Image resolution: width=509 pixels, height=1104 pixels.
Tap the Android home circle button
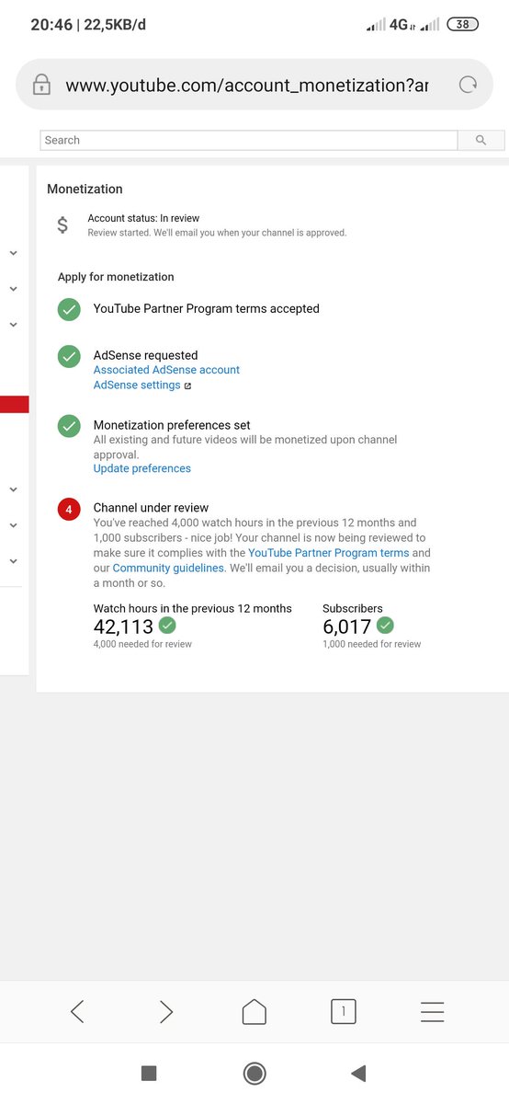point(254,1073)
